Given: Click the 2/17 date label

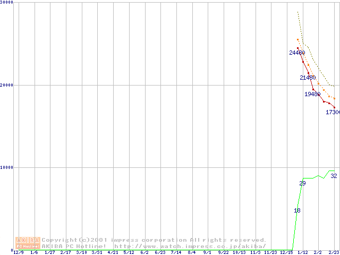Looking at the screenshot, I should coord(66,253).
